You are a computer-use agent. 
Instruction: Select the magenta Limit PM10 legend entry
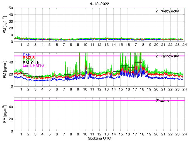pyautogui.click(x=33, y=65)
